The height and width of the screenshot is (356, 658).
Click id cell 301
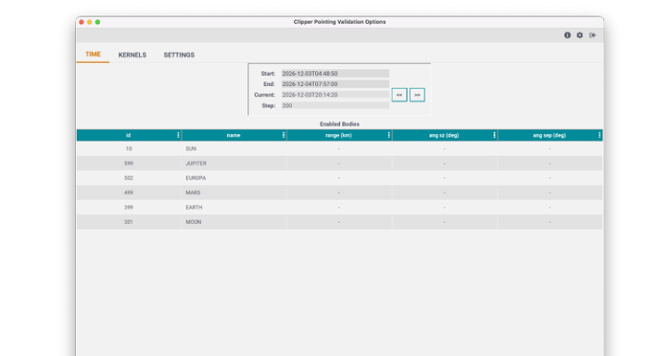pyautogui.click(x=129, y=222)
